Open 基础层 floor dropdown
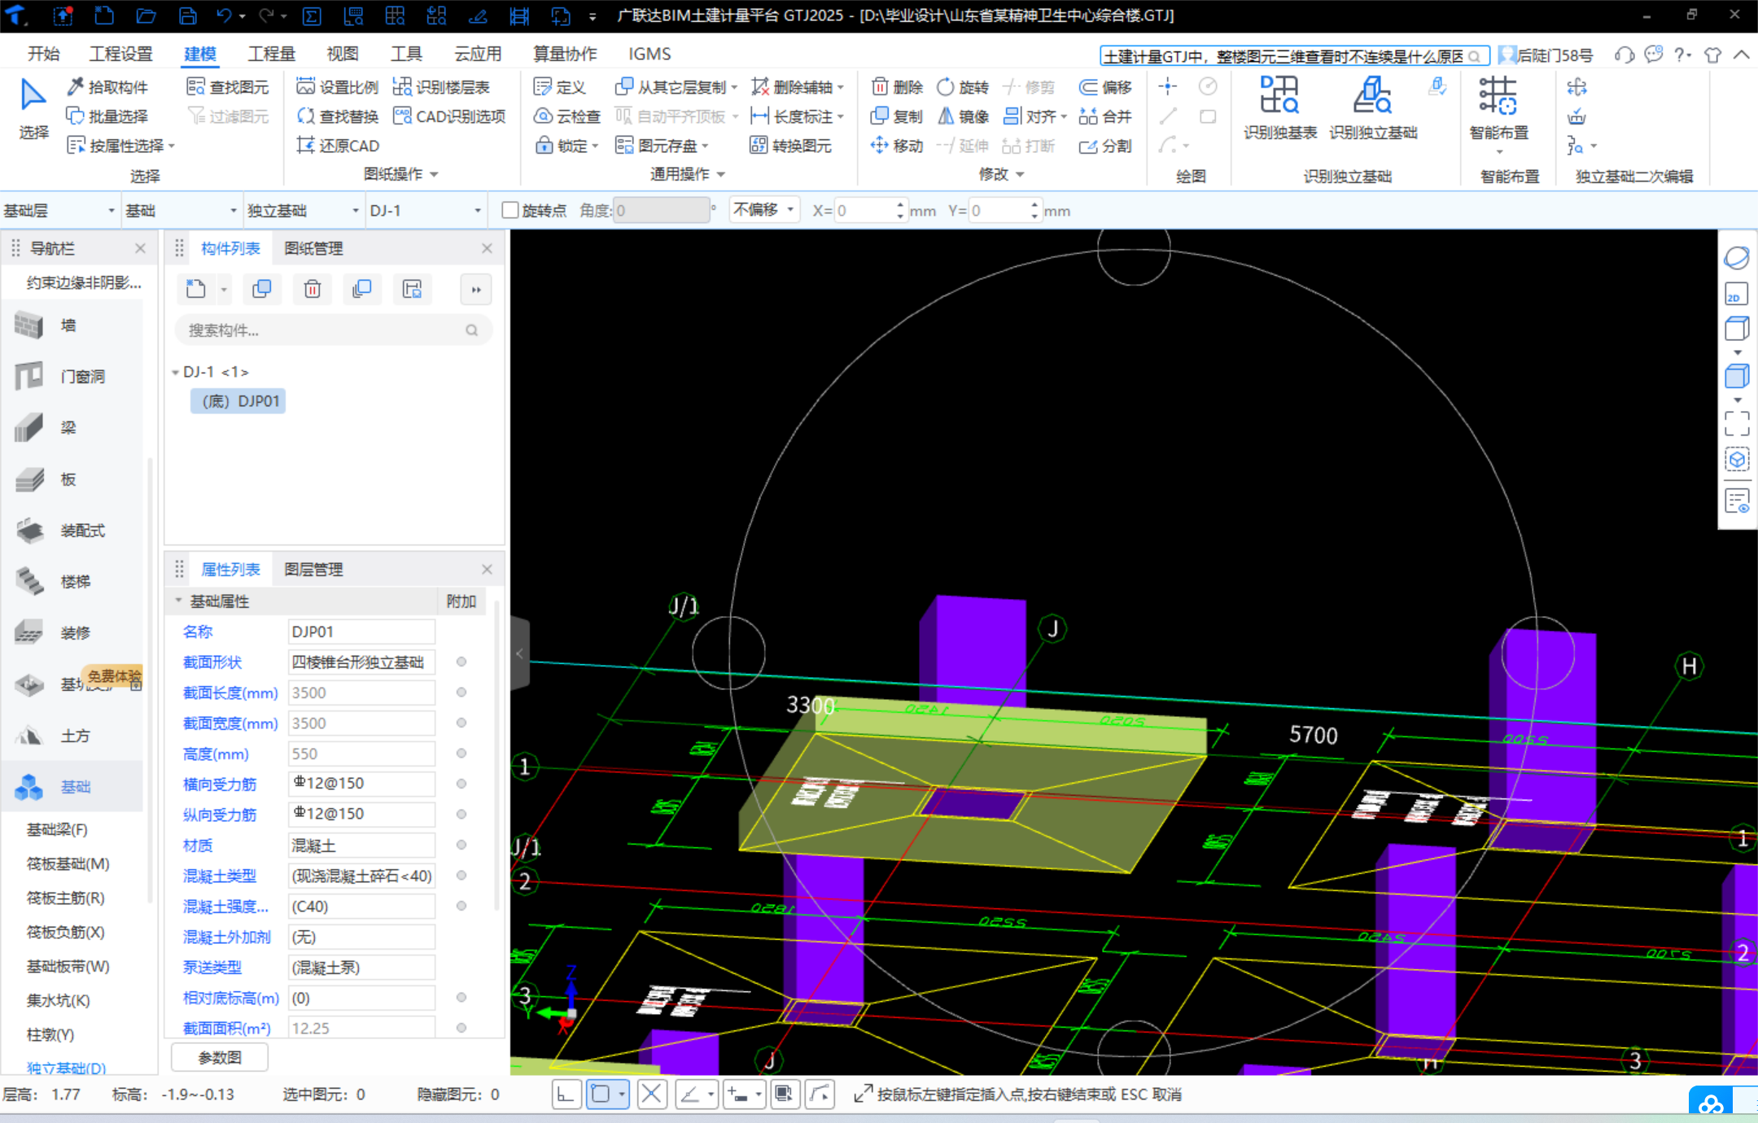Viewport: 1758px width, 1123px height. point(59,211)
